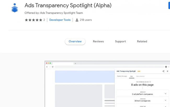170x107 pixels.
Task: Open the Related tab
Action: pyautogui.click(x=142, y=42)
